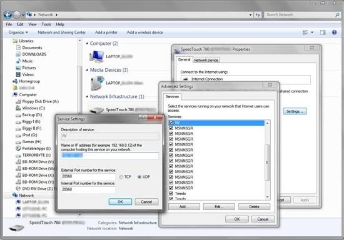Toggle the preview pane icon
Screen dimensions: 344x240
coord(323,32)
